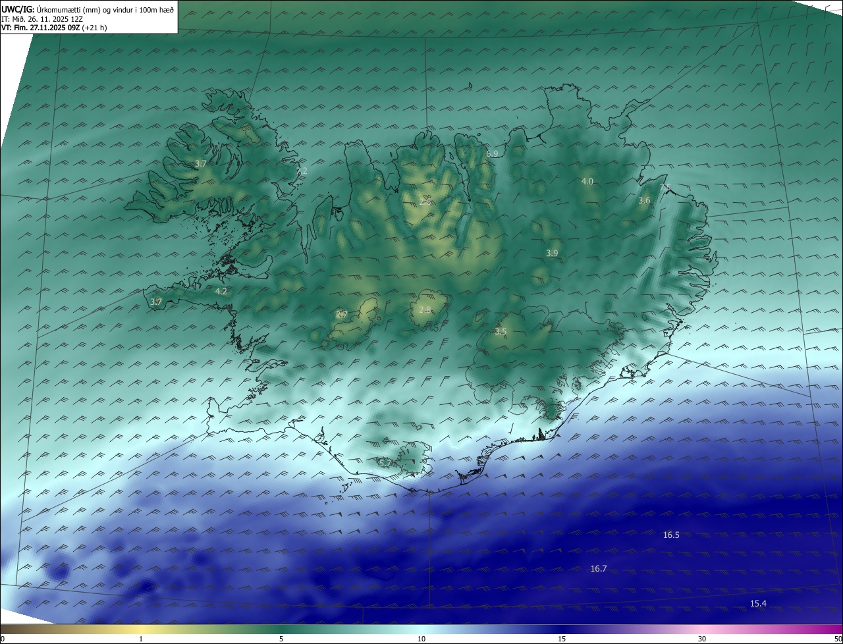The image size is (843, 644).
Task: Click the 2.8 value on the glacier
Action: (425, 309)
